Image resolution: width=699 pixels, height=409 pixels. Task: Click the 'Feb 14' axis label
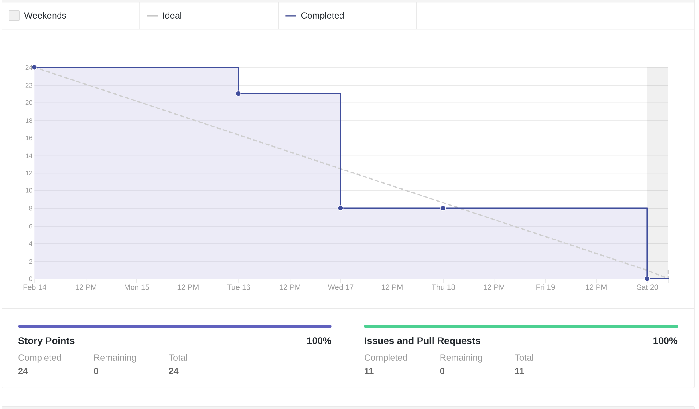click(x=35, y=287)
